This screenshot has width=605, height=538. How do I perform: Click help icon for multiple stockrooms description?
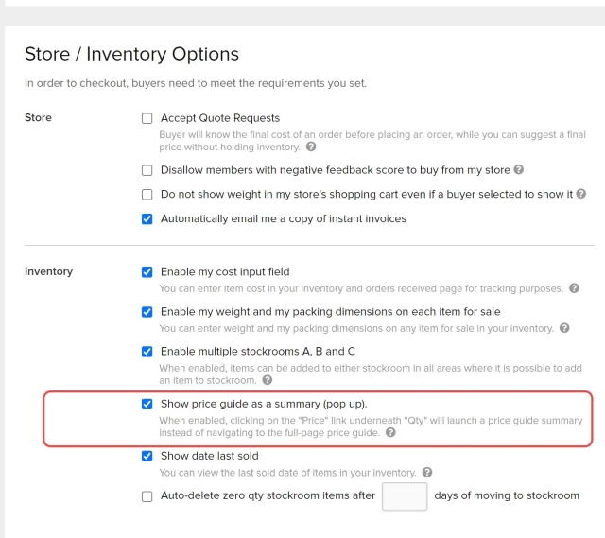(x=268, y=380)
